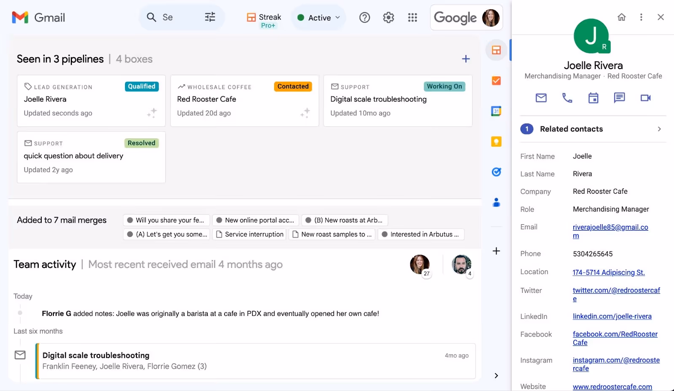Screen dimensions: 674x391
Task: Open the Gmail logo home link
Action: coord(38,17)
